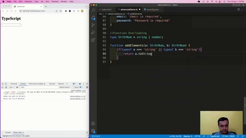Open source link for 'Human can walk' log
The width and height of the screenshot is (246, 138).
[78, 96]
